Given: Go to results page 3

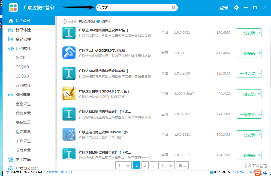Looking at the screenshot, I should tap(153, 165).
